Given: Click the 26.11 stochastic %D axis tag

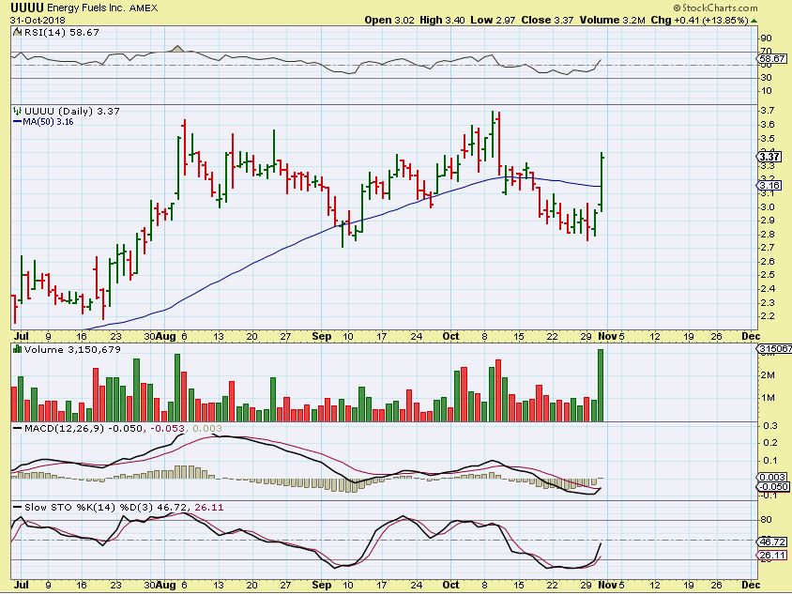Looking at the screenshot, I should 772,556.
